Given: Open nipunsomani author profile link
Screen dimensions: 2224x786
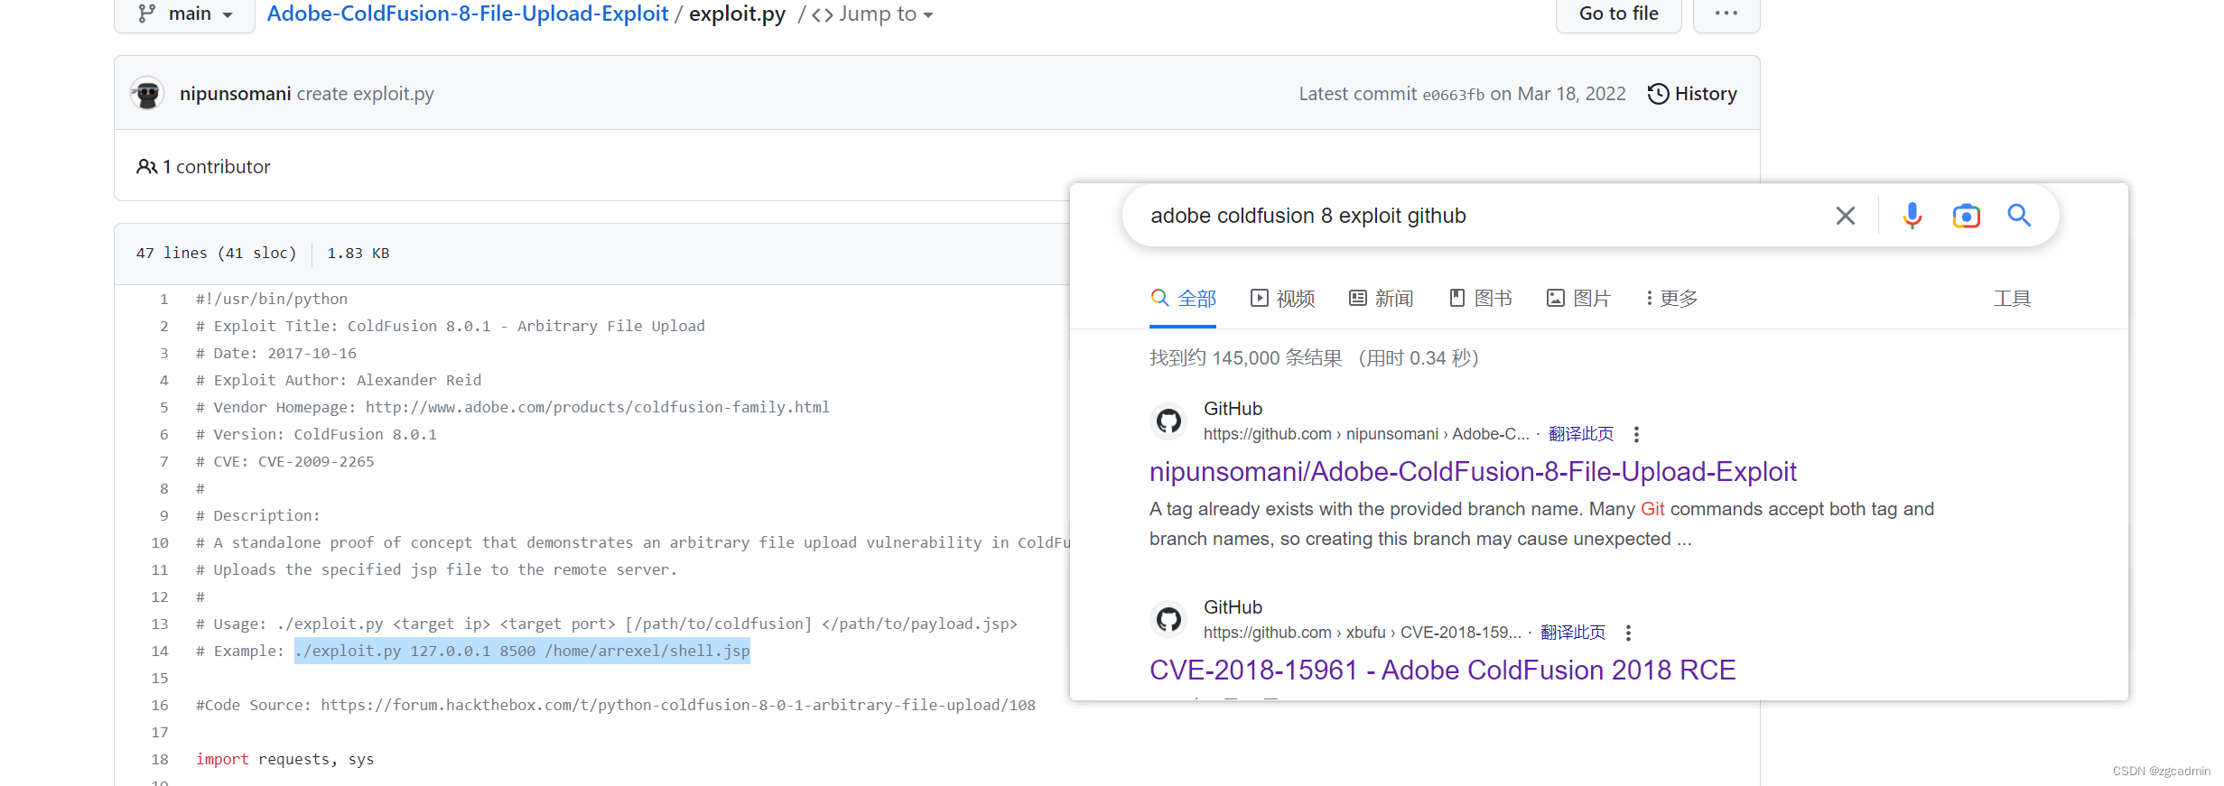Looking at the screenshot, I should [x=235, y=94].
